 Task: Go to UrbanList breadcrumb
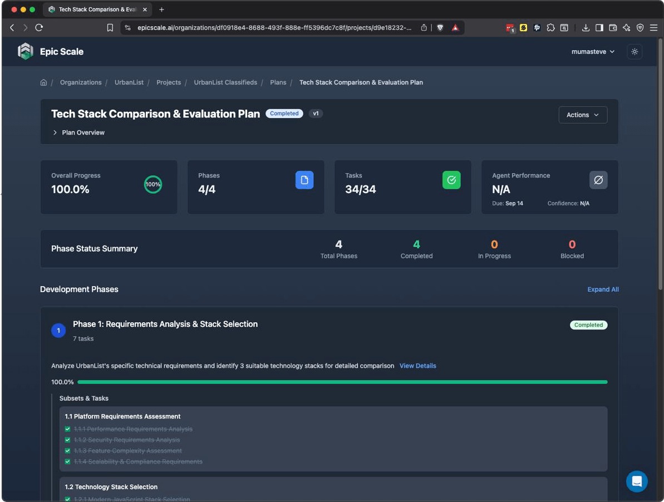pos(129,82)
